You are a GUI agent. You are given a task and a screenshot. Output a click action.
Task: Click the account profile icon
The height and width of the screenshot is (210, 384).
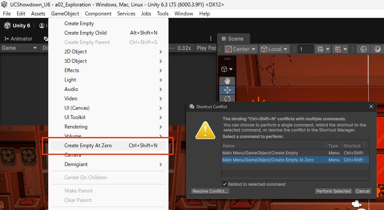click(42, 26)
